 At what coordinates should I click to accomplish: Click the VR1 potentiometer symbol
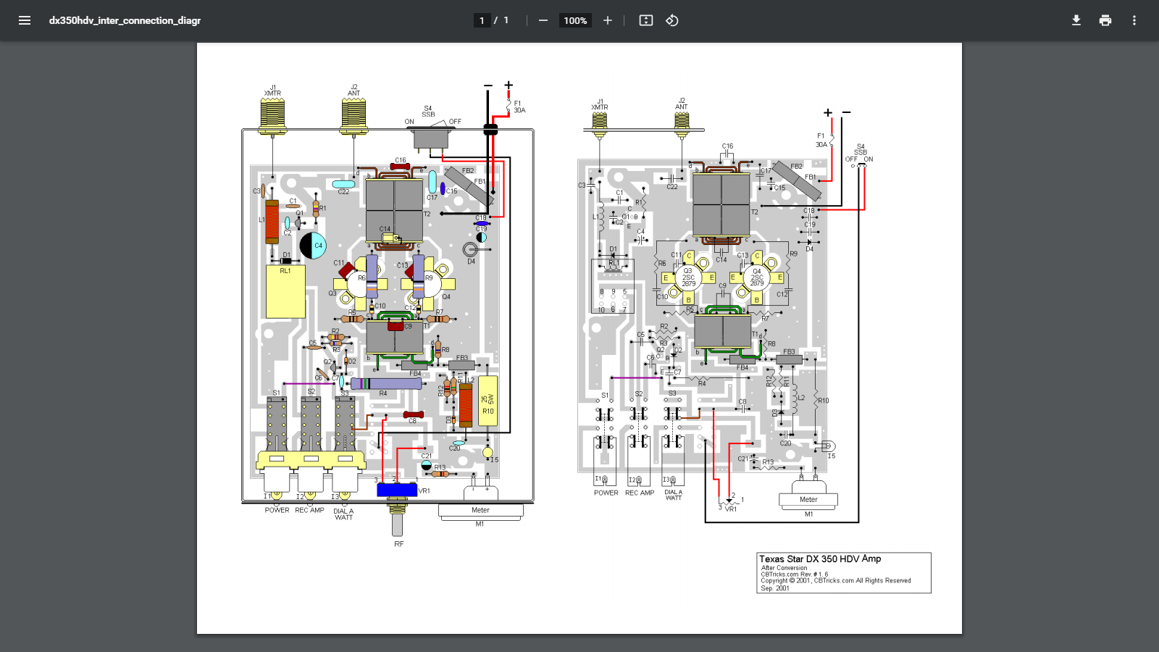(396, 490)
